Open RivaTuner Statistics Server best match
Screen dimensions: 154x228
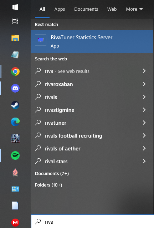(x=92, y=41)
